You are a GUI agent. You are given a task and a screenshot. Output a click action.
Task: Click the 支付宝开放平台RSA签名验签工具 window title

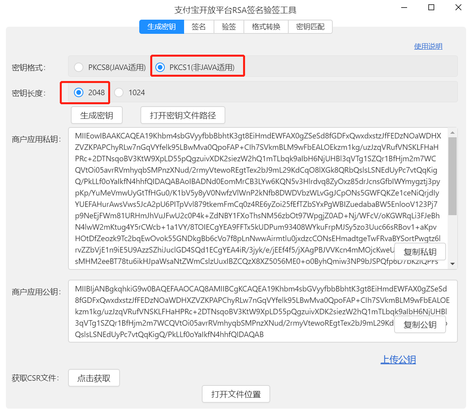click(x=236, y=10)
